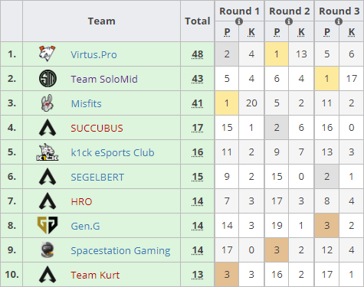The width and height of the screenshot is (364, 287).
Task: Open the Misfits team link
Action: click(86, 103)
